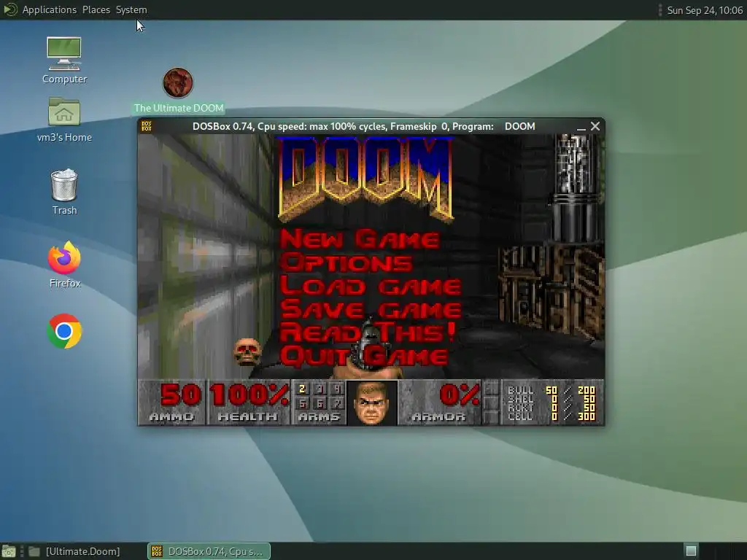This screenshot has width=747, height=560.
Task: Open the System menu
Action: pos(131,9)
